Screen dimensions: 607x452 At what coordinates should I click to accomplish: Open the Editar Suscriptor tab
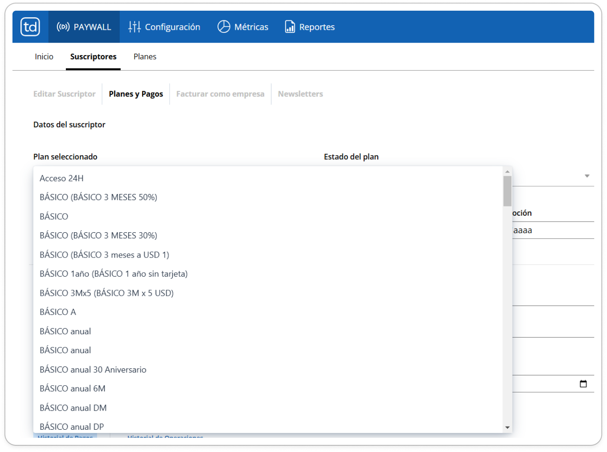click(65, 94)
